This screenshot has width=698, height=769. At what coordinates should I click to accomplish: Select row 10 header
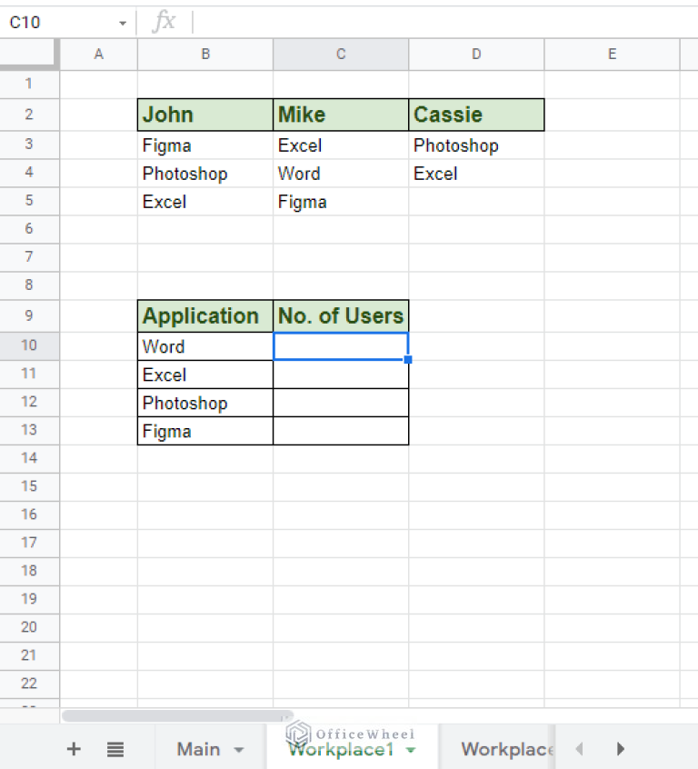(x=30, y=346)
